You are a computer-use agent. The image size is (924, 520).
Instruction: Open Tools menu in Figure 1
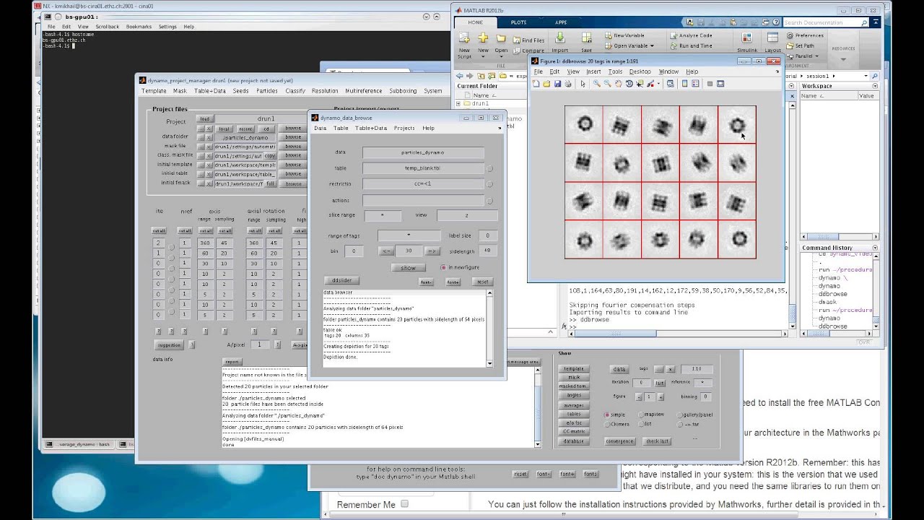[615, 71]
